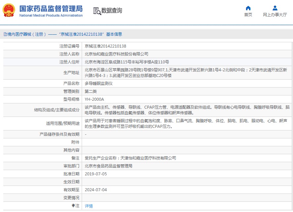The height and width of the screenshot is (212, 293).
Task: Click the 备注 value 受托生产企业名称
Action: [x=130, y=158]
